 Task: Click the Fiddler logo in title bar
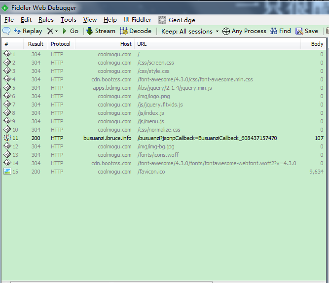point(5,8)
